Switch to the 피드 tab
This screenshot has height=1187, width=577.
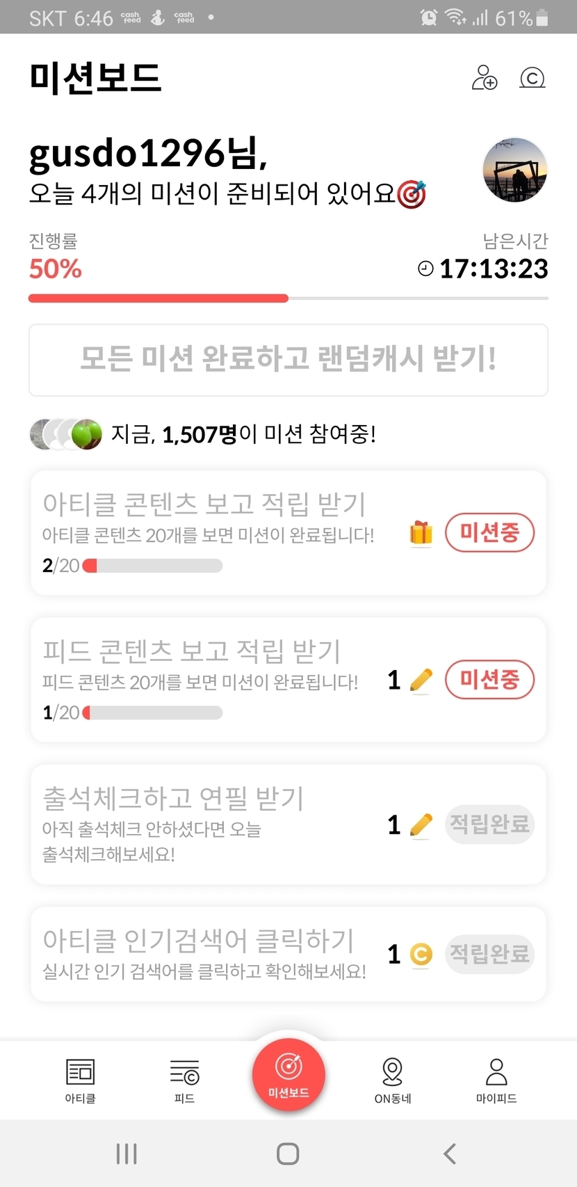tap(184, 1081)
